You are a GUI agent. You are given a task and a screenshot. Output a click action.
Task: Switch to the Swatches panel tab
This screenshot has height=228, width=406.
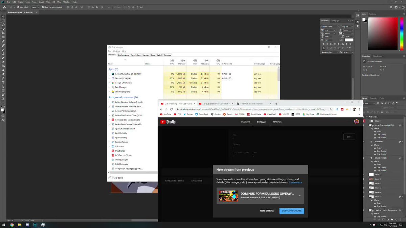click(x=373, y=14)
